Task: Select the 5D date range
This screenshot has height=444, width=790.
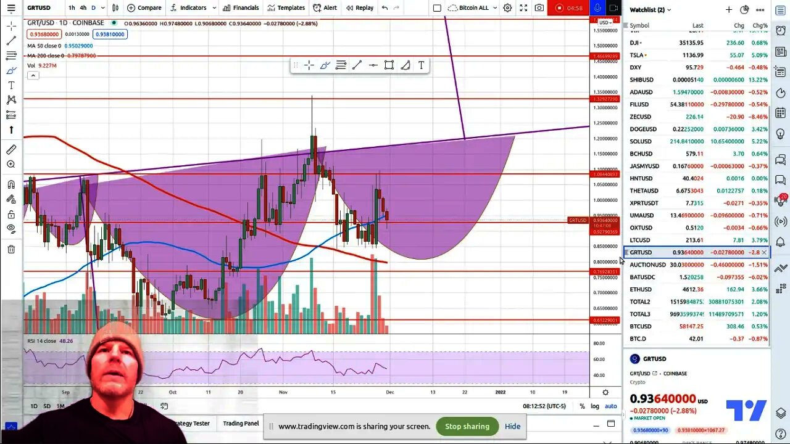Action: [x=47, y=406]
